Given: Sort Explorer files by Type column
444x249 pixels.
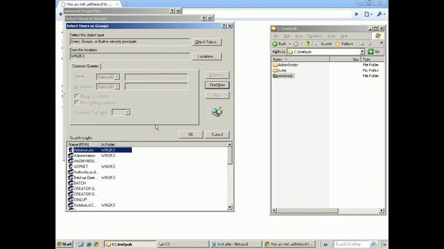Looking at the screenshot, I should pyautogui.click(x=373, y=59).
